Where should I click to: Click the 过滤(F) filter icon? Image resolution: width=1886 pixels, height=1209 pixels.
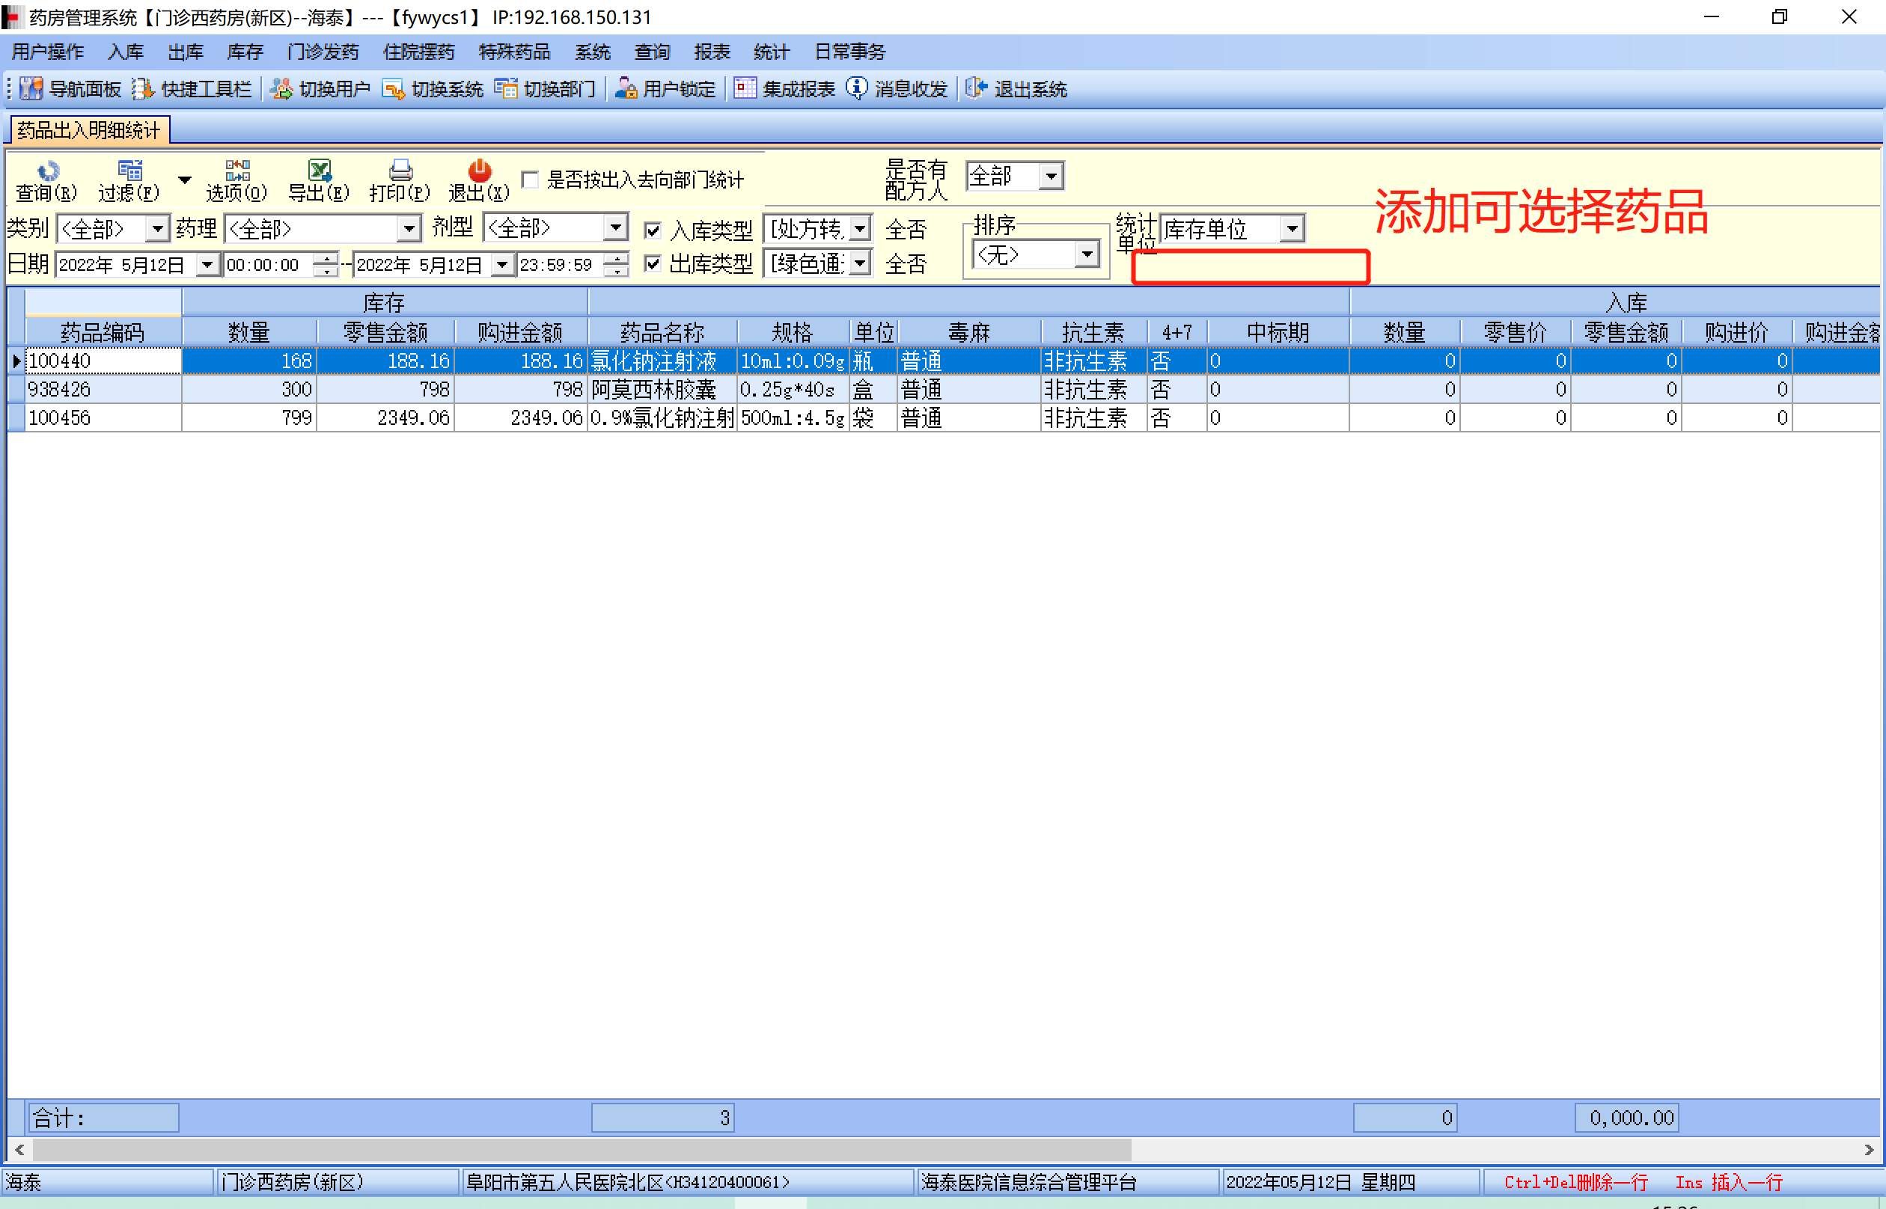129,171
